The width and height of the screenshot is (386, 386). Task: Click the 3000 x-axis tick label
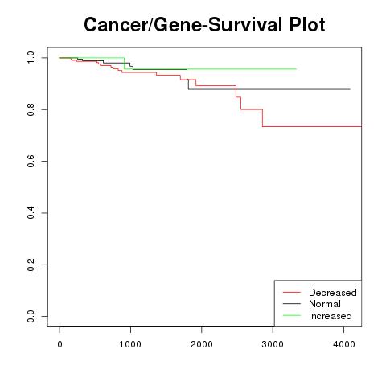pyautogui.click(x=273, y=344)
